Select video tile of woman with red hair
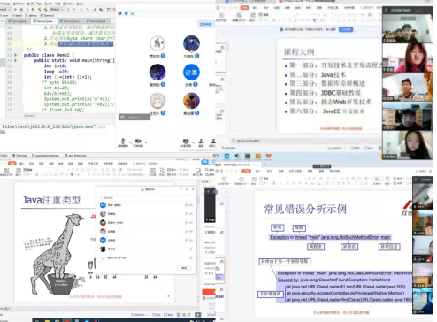The height and width of the screenshot is (322, 437). click(x=408, y=57)
